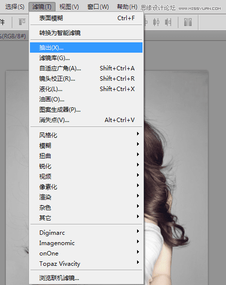Select the document tab showing (RGB/8#)
Viewport: 226px width, 285px height.
click(x=13, y=36)
